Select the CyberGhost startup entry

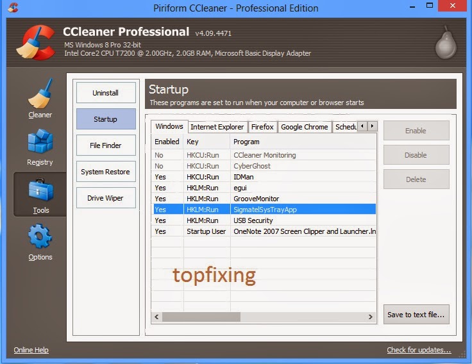264,166
